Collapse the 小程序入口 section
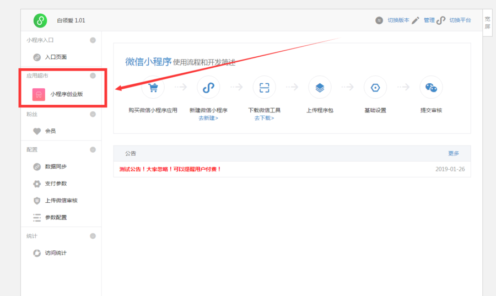Viewport: 496px width, 296px height. [93, 40]
